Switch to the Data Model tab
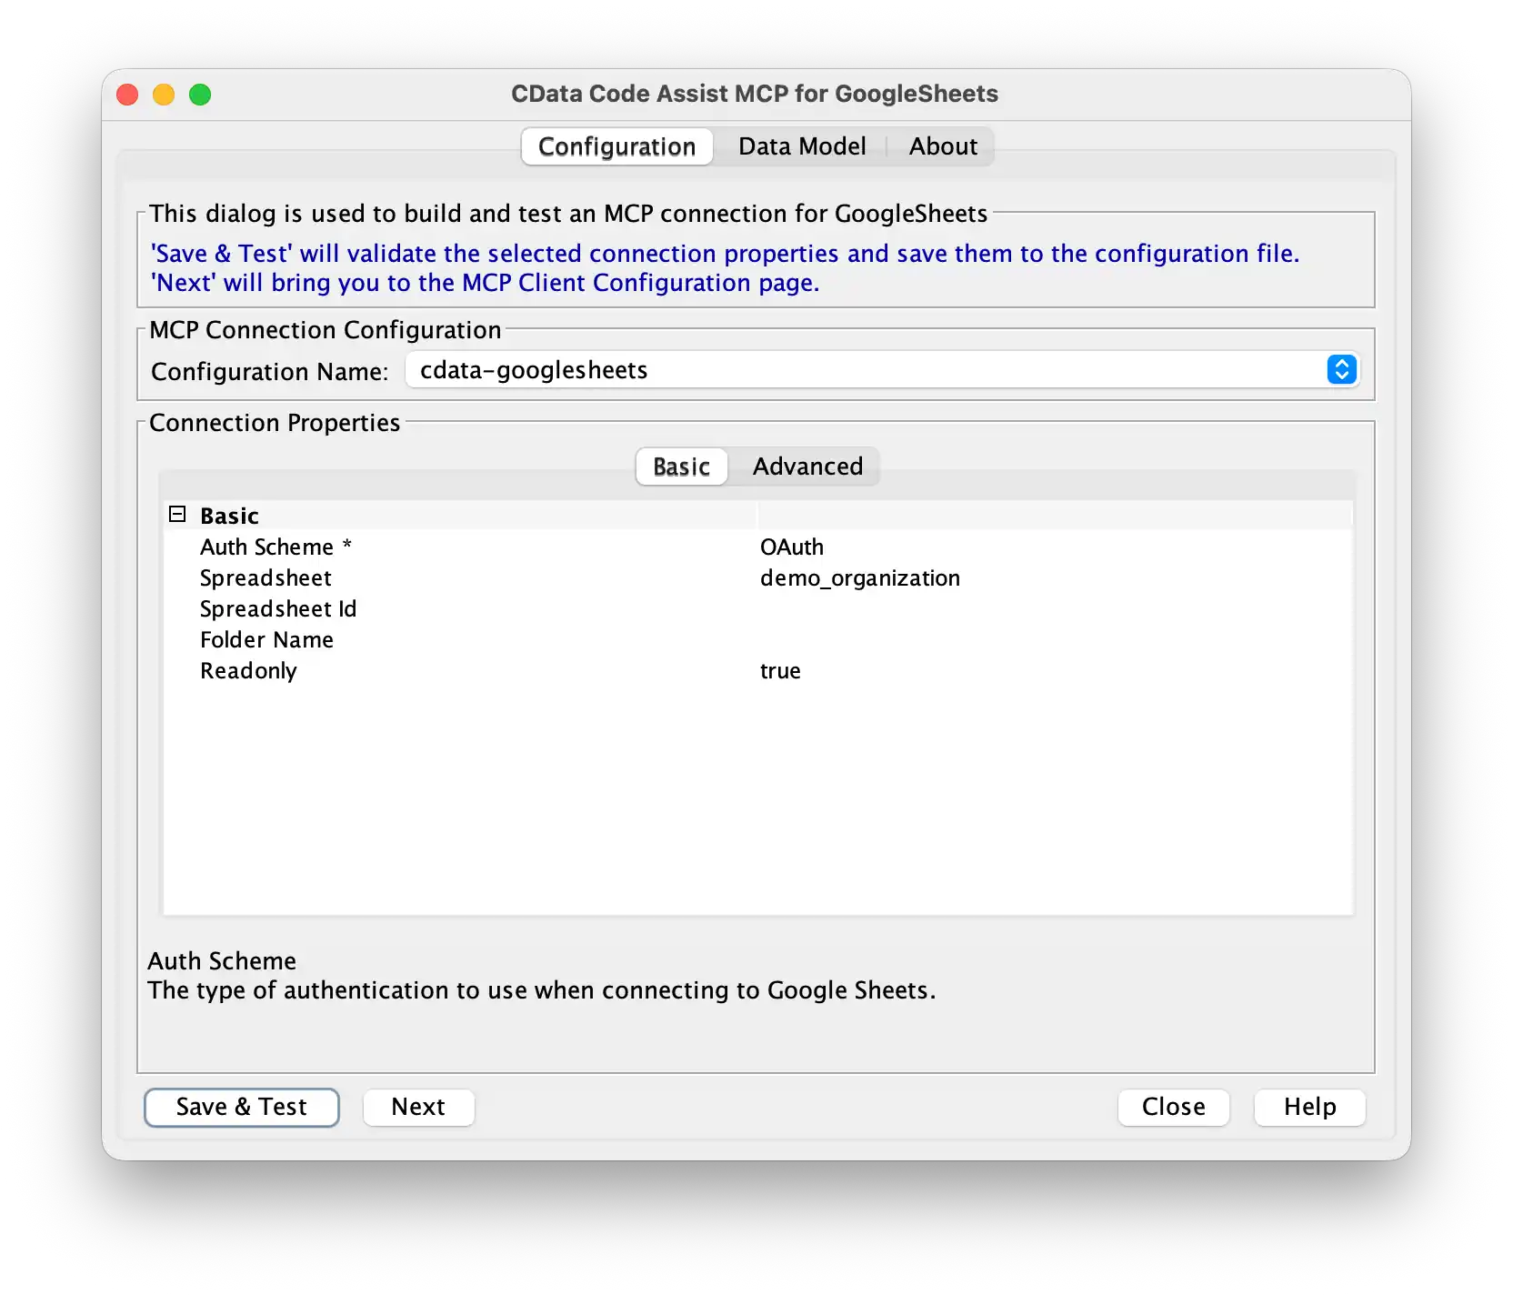 coord(801,146)
